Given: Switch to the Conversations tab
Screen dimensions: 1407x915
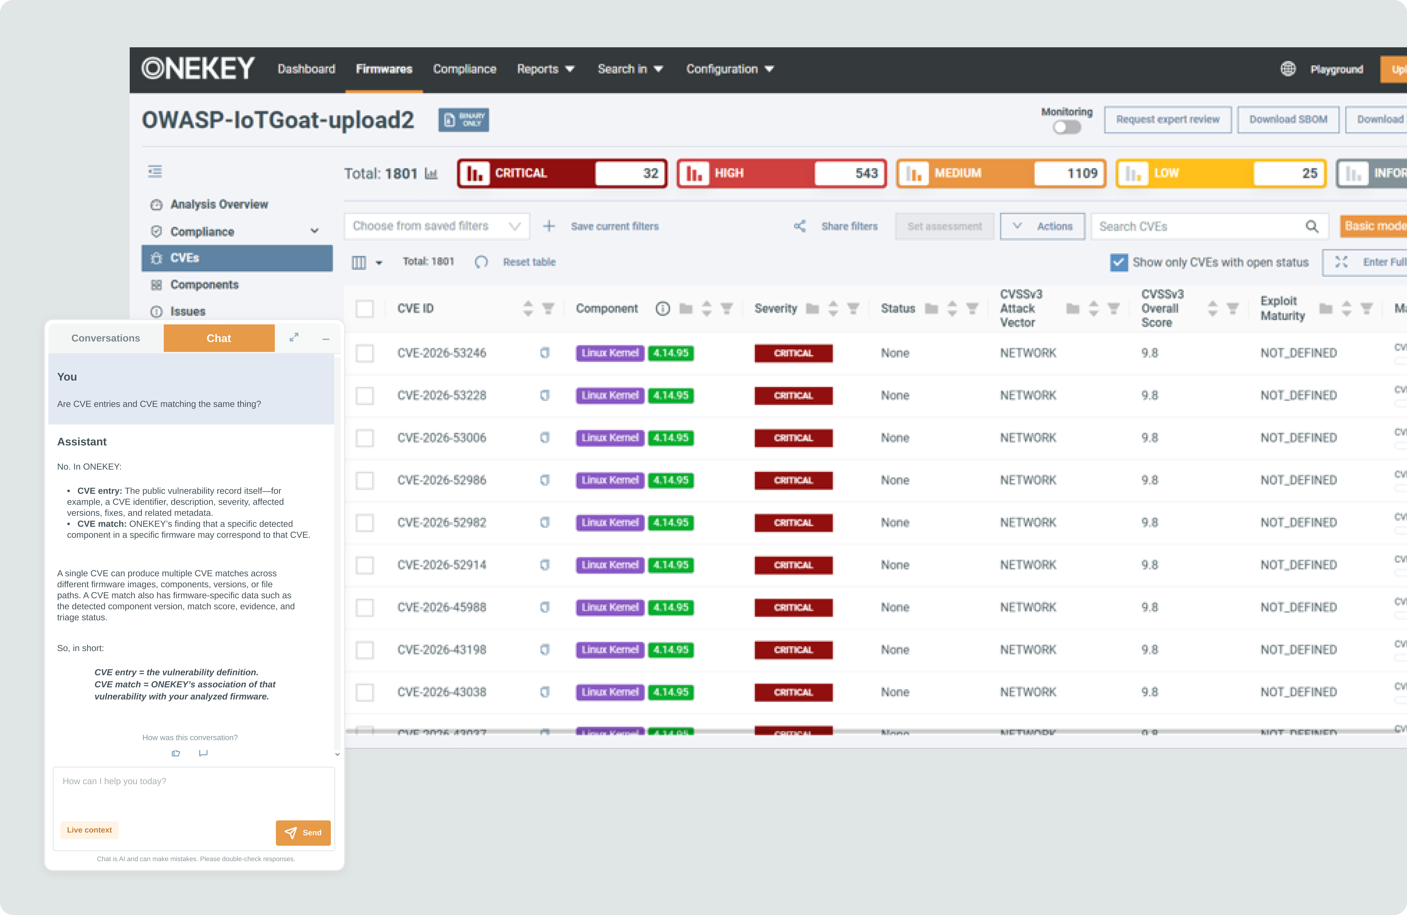Looking at the screenshot, I should click(x=106, y=338).
